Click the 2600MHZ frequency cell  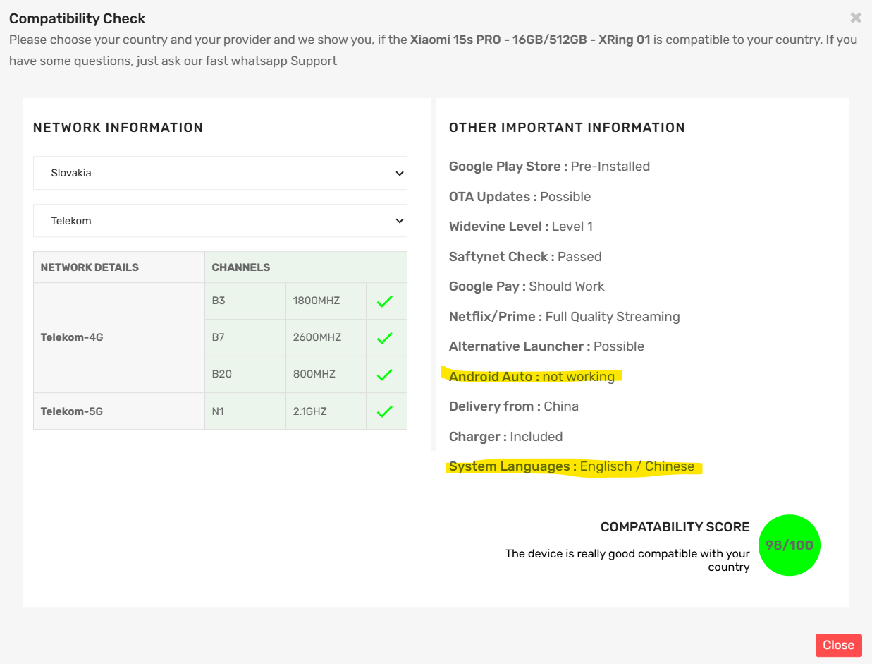click(317, 337)
